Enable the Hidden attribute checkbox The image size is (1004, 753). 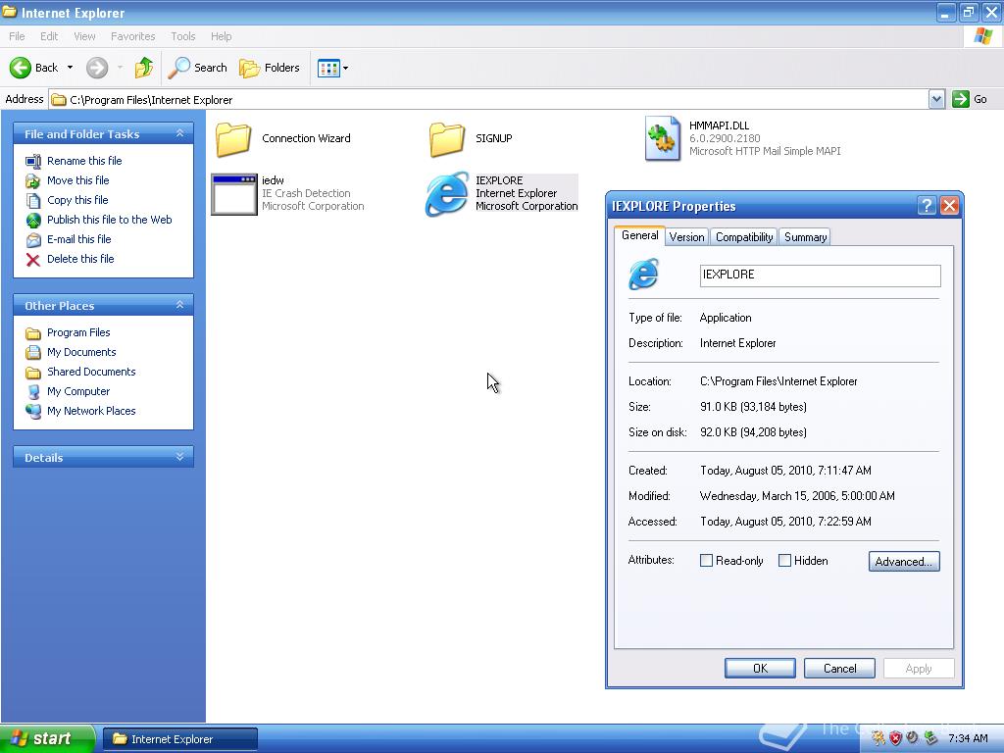tap(784, 561)
